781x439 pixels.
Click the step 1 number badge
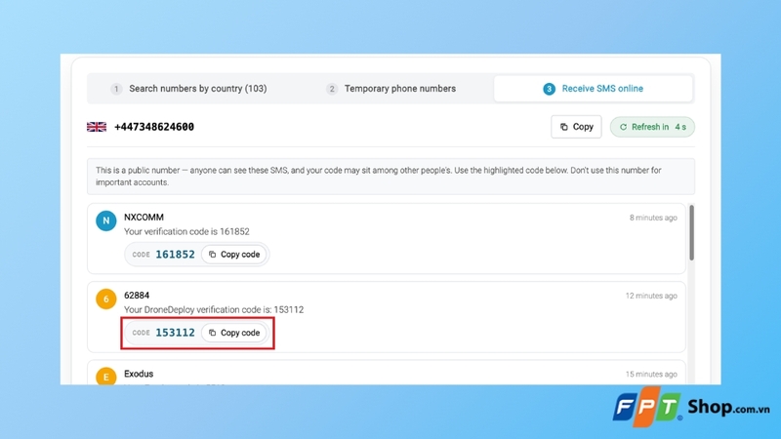point(116,89)
